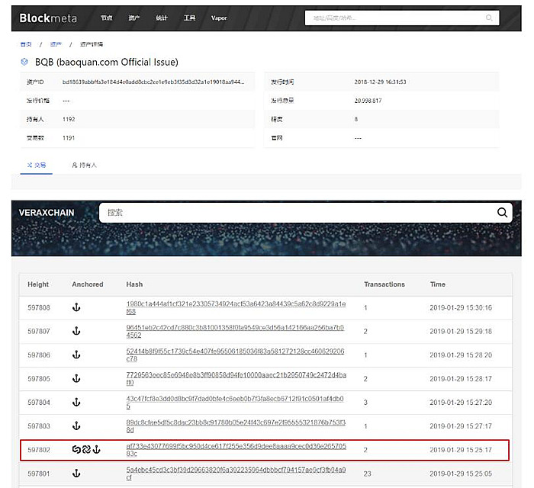Select block height 597808

click(x=39, y=307)
